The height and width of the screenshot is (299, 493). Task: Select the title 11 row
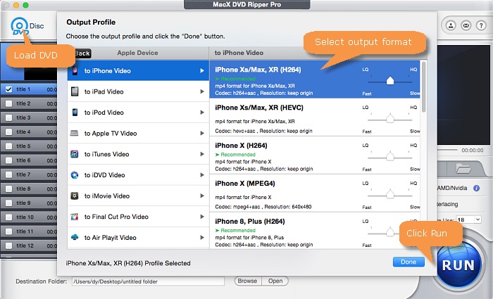(29, 231)
